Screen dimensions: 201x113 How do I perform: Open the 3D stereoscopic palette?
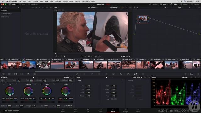143,74
